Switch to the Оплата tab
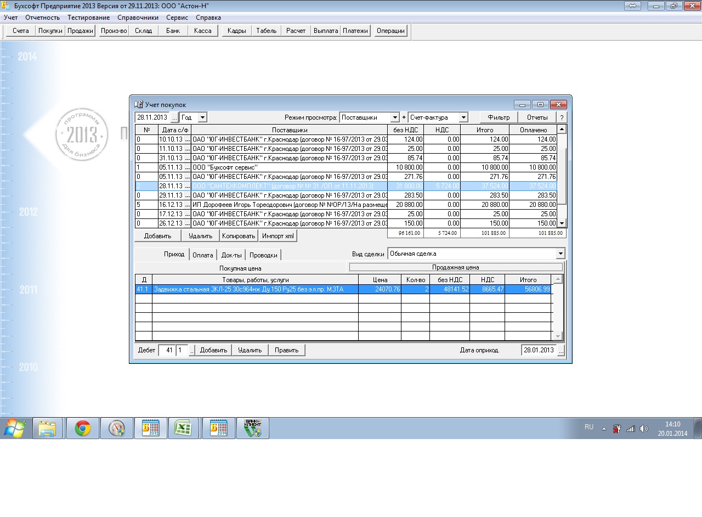702x517 pixels. [x=203, y=255]
